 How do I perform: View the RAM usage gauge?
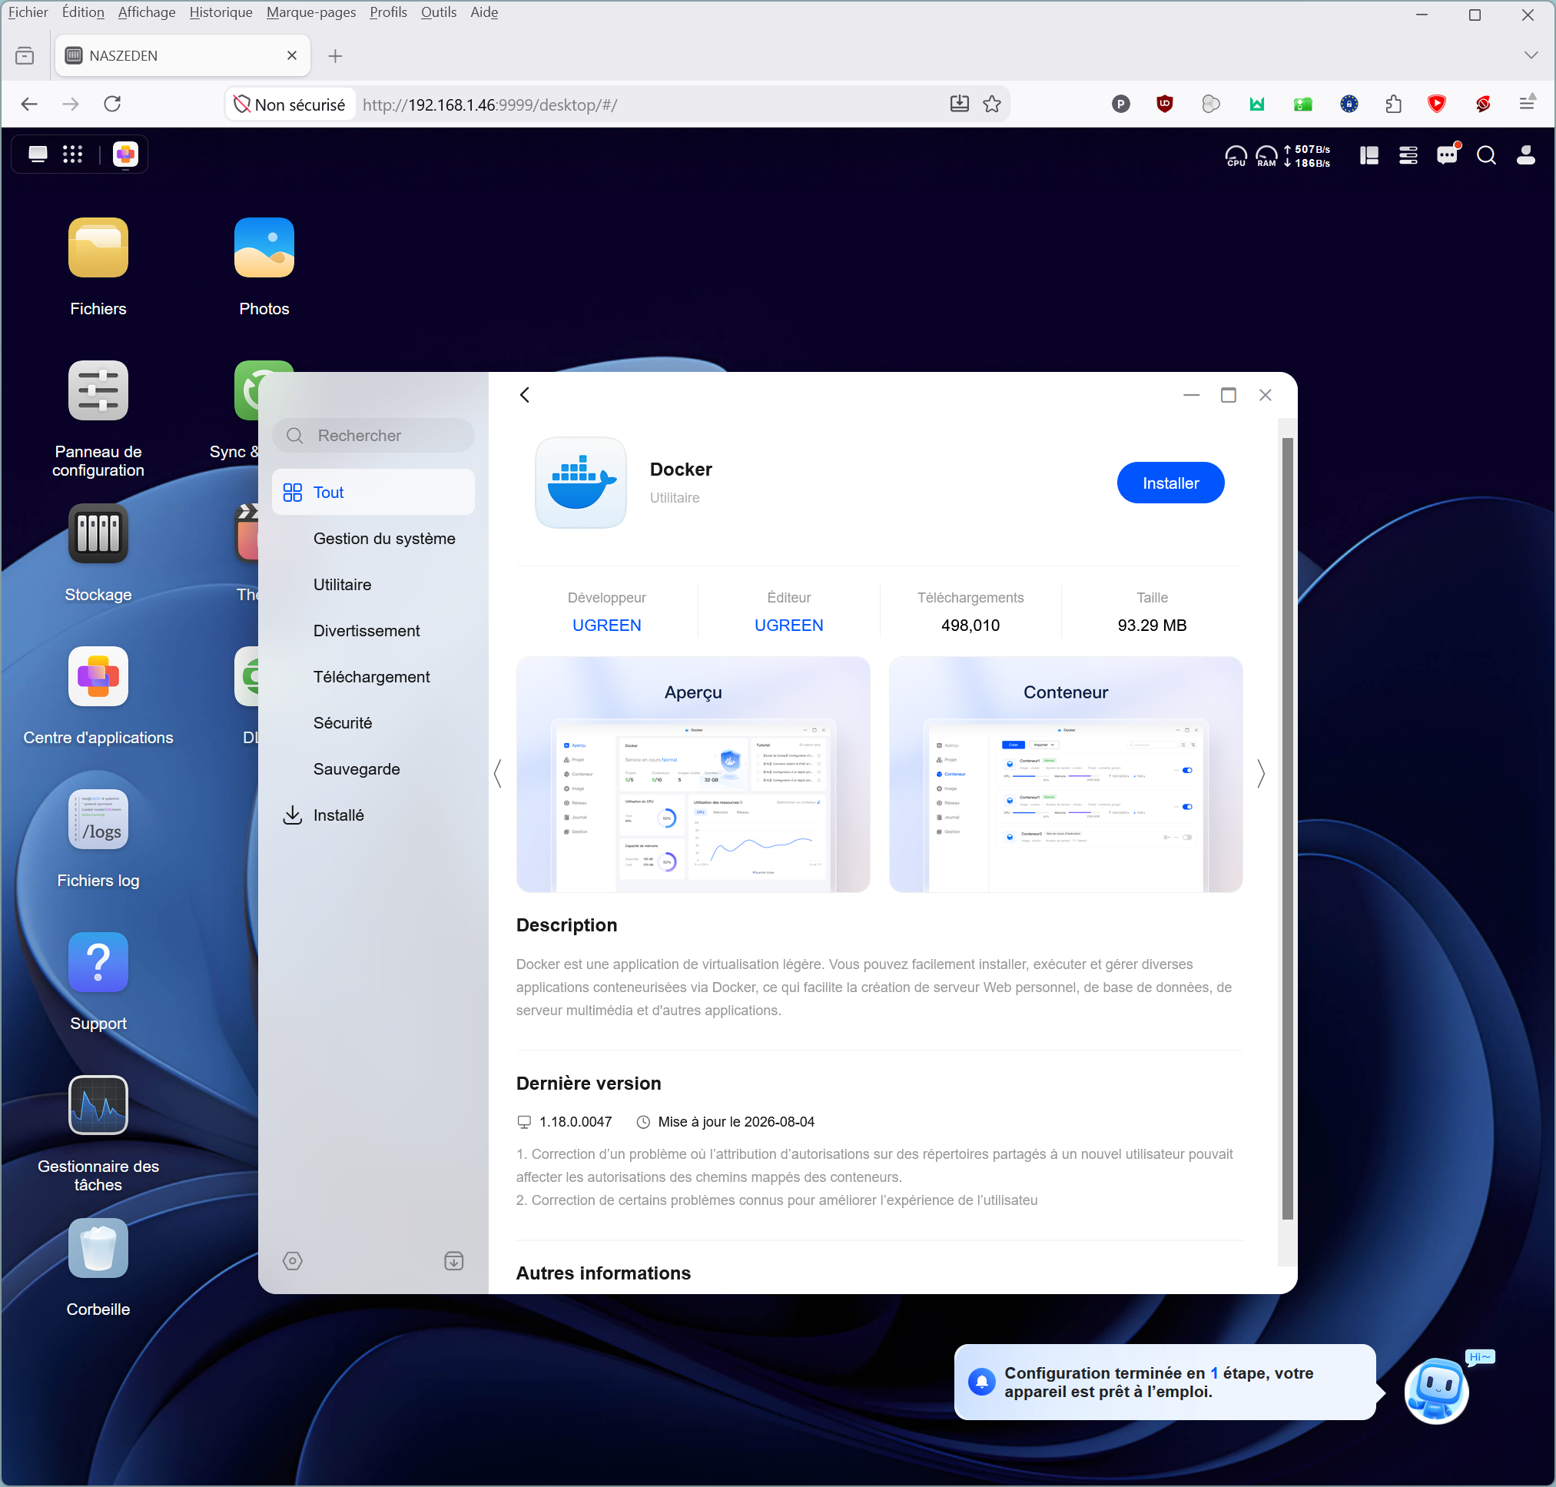(1266, 155)
